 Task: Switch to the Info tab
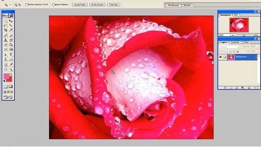(x=236, y=15)
